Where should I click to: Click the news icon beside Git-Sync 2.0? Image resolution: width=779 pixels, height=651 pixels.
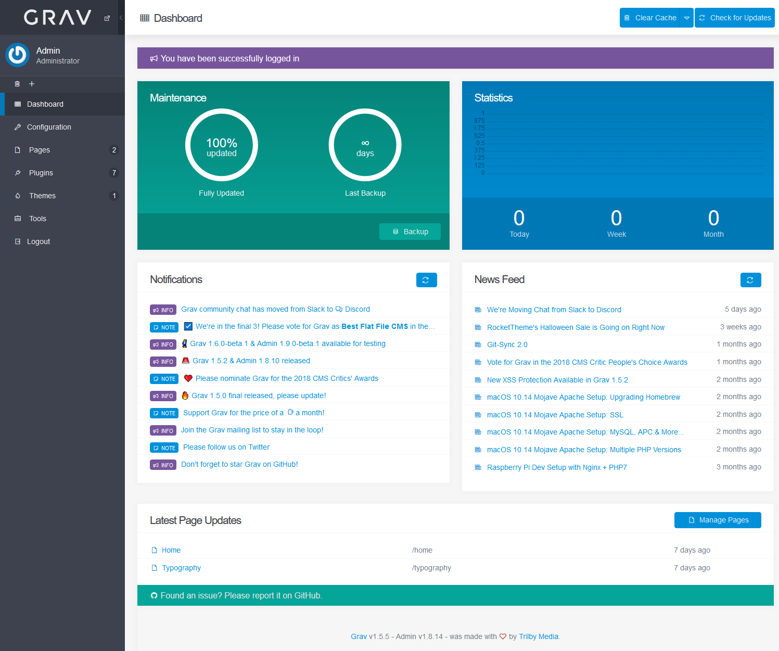(478, 344)
